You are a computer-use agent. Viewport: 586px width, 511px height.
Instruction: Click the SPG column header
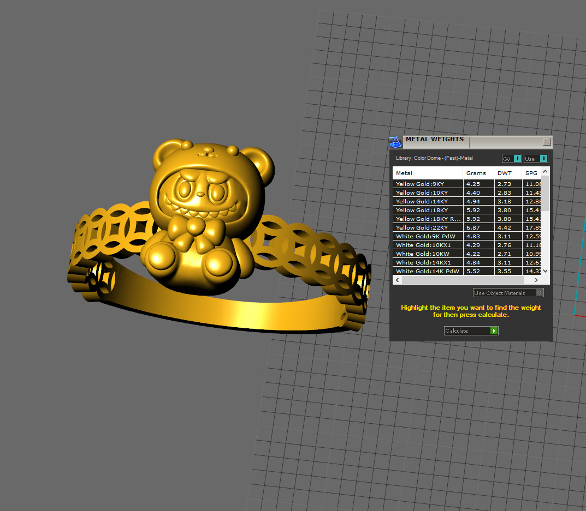tap(531, 173)
